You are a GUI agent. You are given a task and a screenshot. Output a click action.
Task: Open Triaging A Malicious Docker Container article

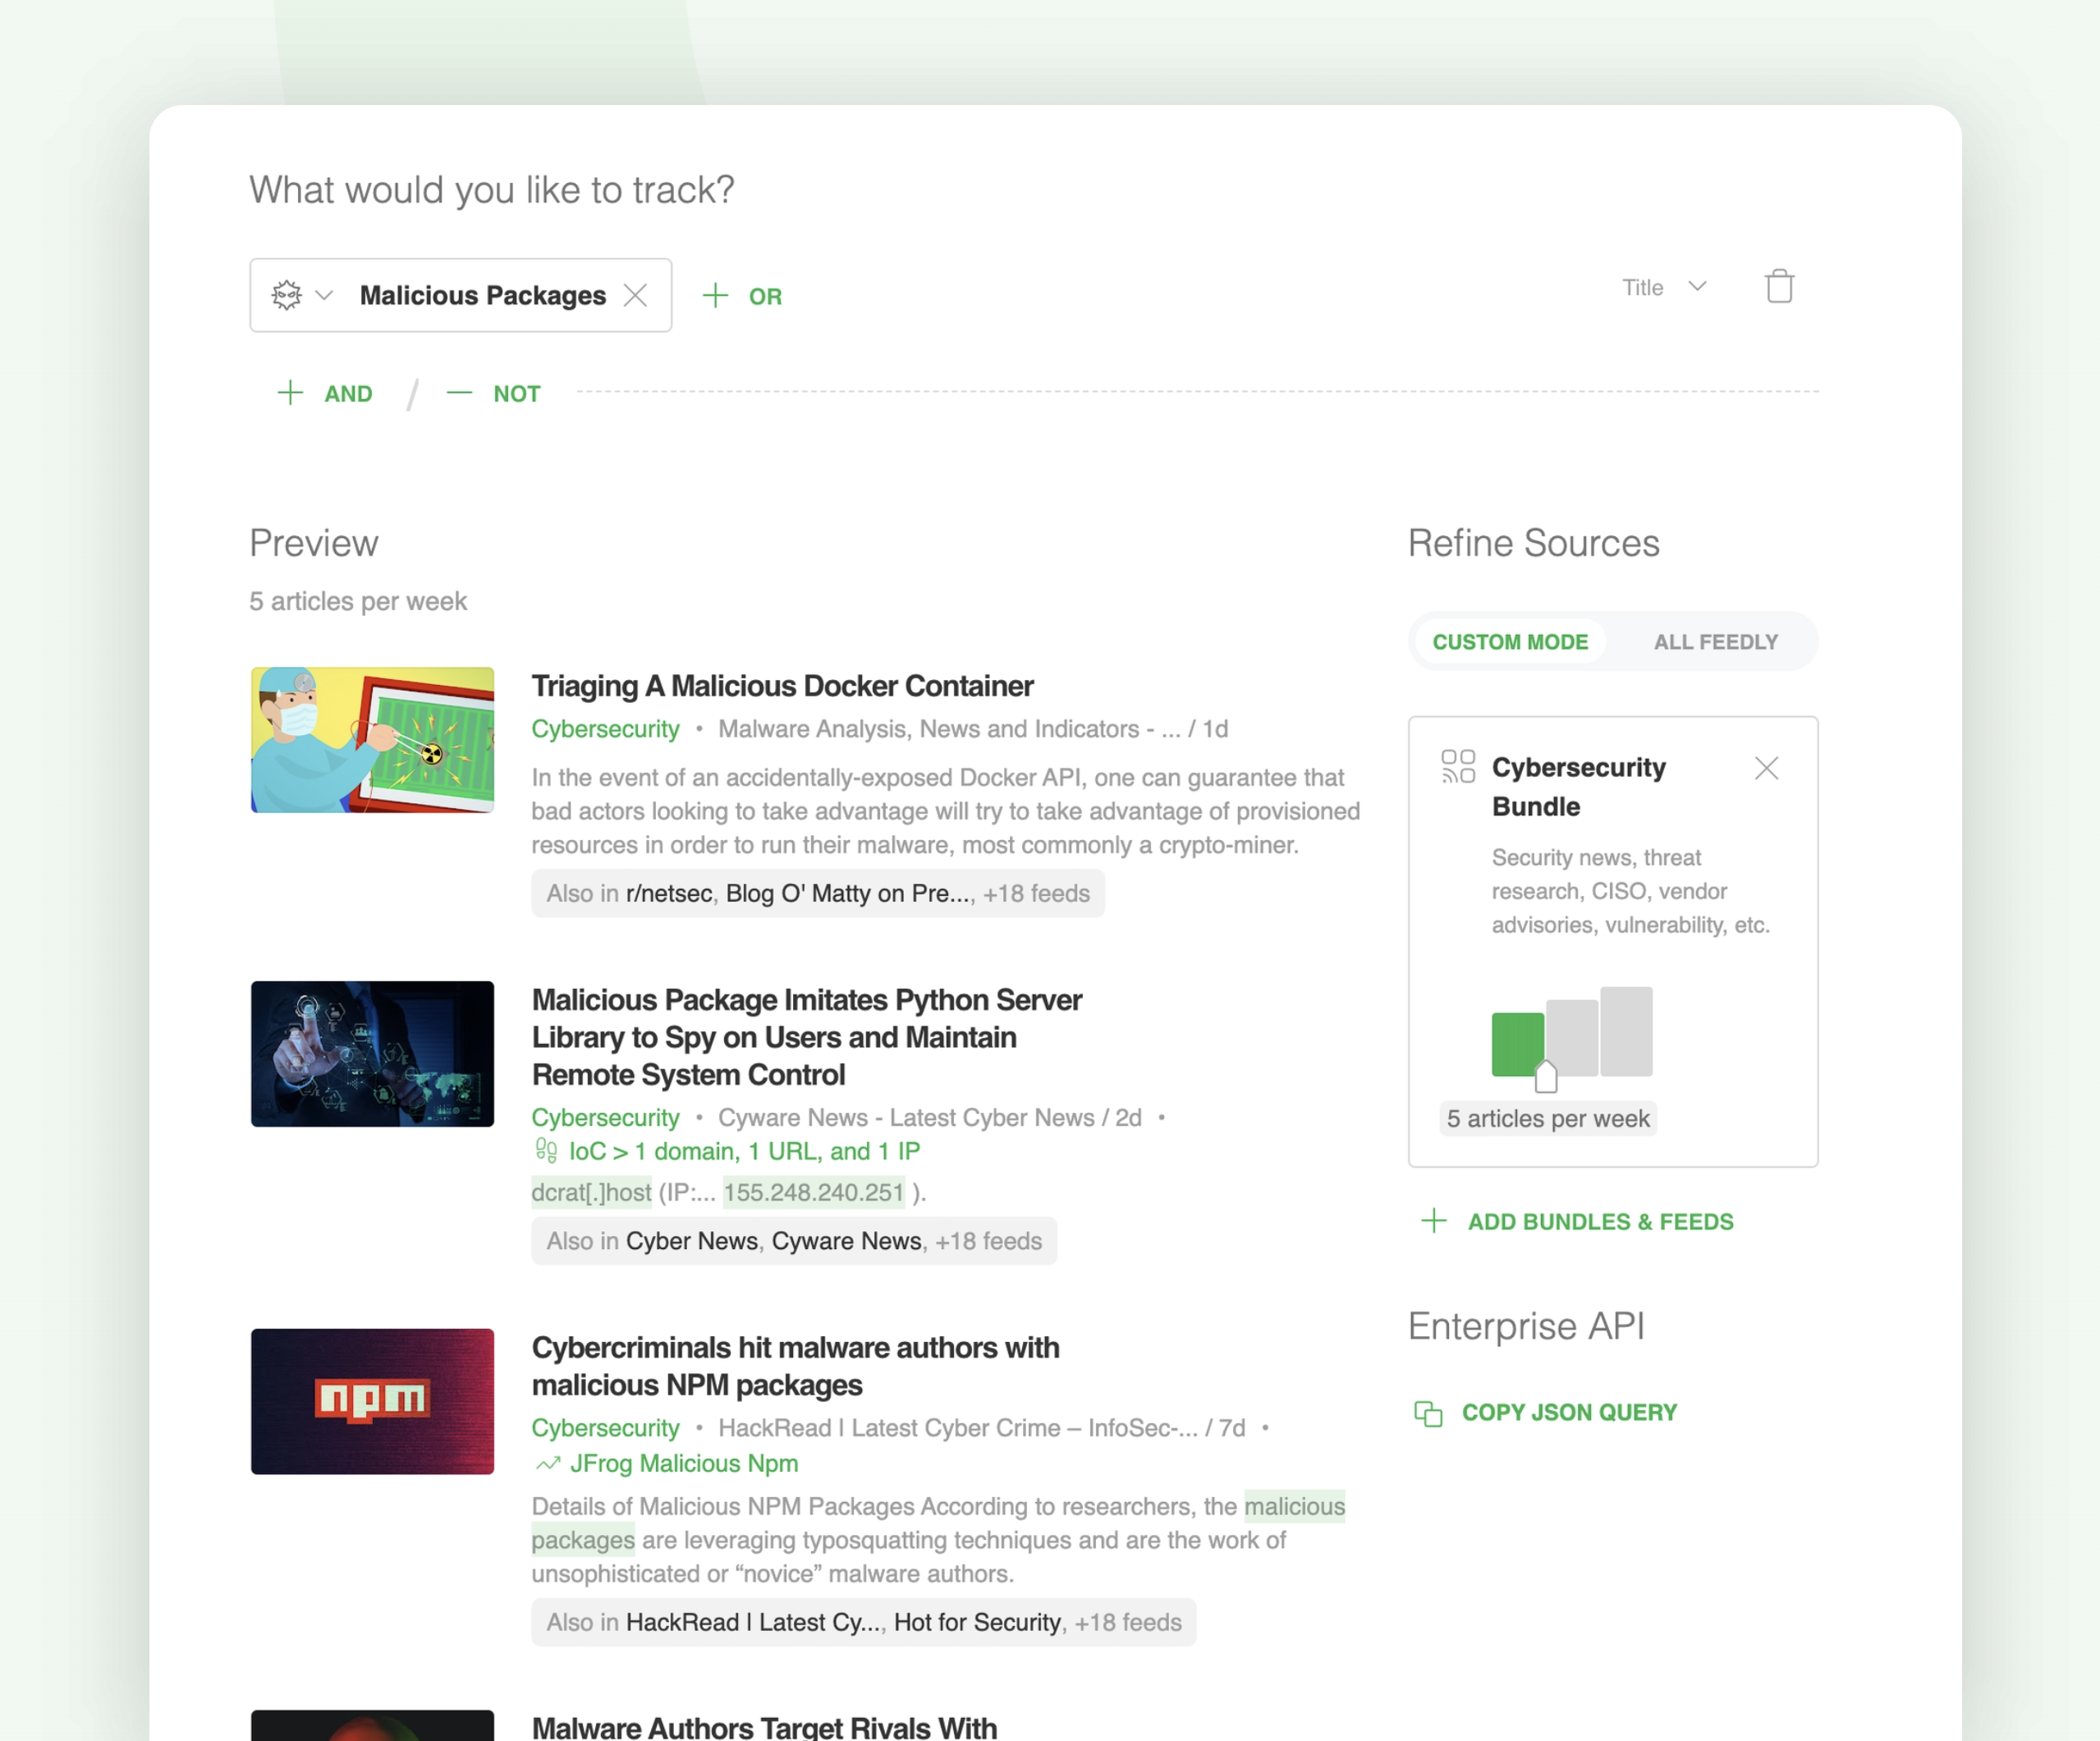coord(782,687)
